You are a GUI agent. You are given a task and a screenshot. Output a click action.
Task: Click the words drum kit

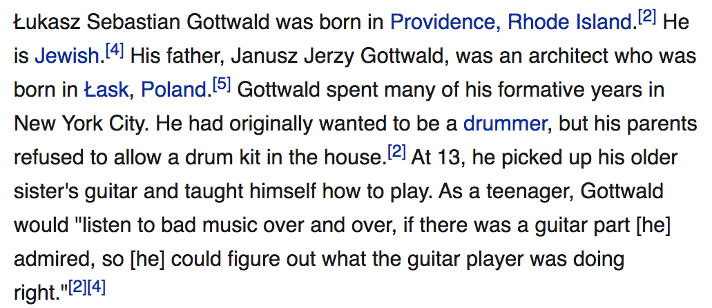click(x=220, y=157)
